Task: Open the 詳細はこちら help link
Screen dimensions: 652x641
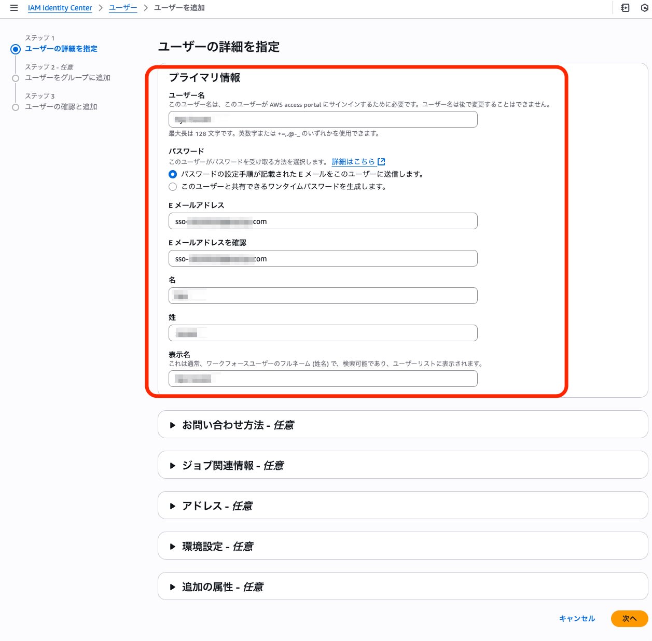Action: 353,162
